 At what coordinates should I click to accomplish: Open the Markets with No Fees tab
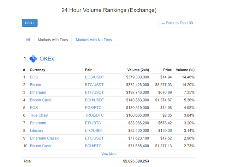94,40
